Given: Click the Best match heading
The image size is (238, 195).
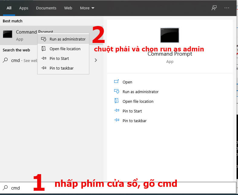Looking at the screenshot, I should click(x=12, y=21).
